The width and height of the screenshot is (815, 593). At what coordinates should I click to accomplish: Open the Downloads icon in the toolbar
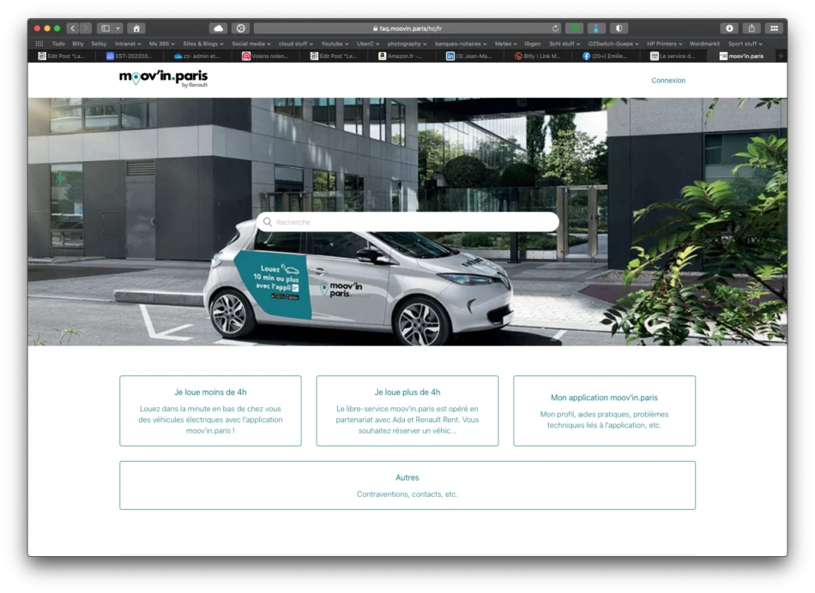coord(729,27)
